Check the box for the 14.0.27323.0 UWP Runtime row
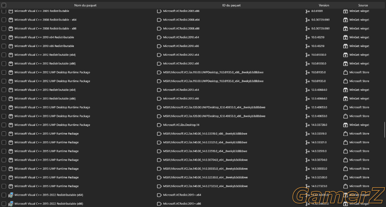The height and width of the screenshot is (207, 386). [4, 186]
